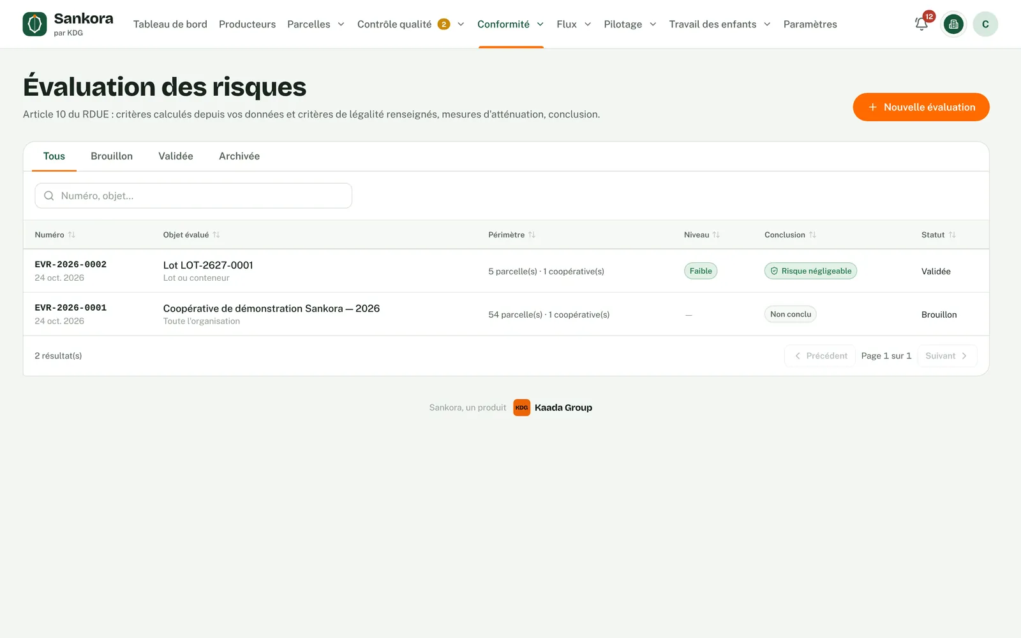Click the Précédent pagination button
This screenshot has height=638, width=1021.
point(821,356)
